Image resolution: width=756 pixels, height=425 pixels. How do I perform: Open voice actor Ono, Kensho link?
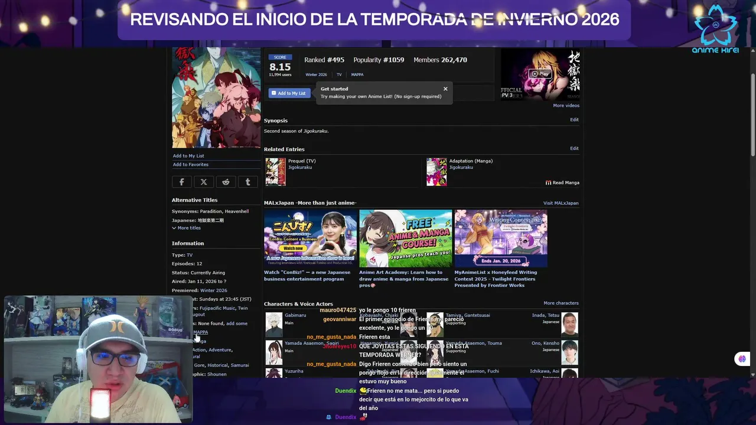point(545,344)
